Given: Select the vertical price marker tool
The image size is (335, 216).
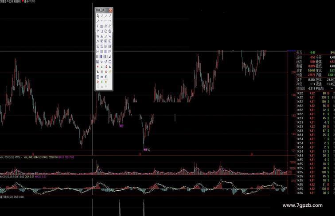Looking at the screenshot, I should click(98, 26).
